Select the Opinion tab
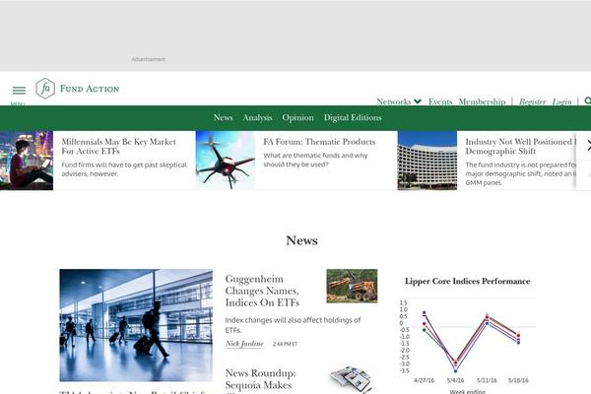This screenshot has width=591, height=394. click(297, 117)
